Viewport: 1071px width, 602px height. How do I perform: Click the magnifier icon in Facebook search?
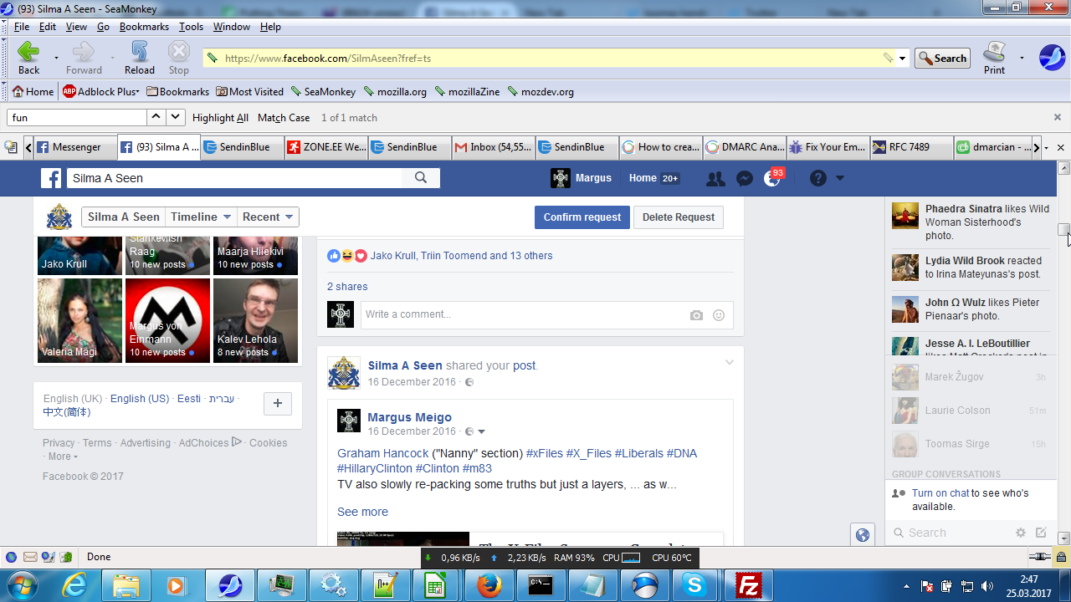coord(421,177)
